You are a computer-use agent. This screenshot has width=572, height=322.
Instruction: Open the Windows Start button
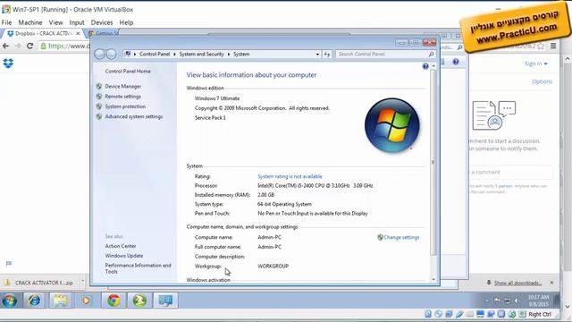[10, 301]
